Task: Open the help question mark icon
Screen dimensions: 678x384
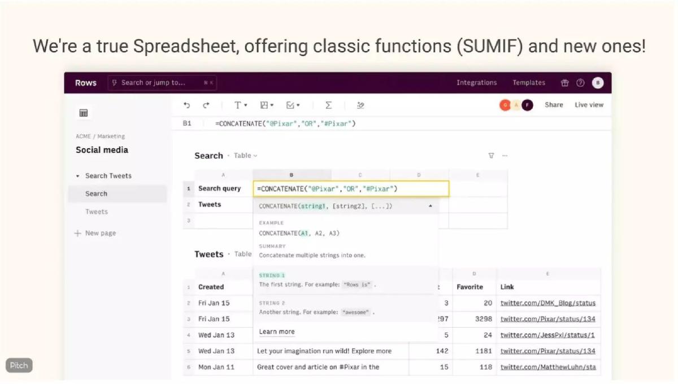Action: [x=580, y=83]
